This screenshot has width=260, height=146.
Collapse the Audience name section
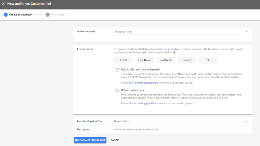tap(246, 32)
